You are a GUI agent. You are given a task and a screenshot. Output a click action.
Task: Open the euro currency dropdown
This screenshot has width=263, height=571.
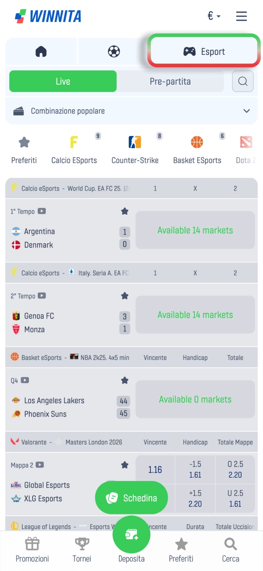(x=214, y=17)
